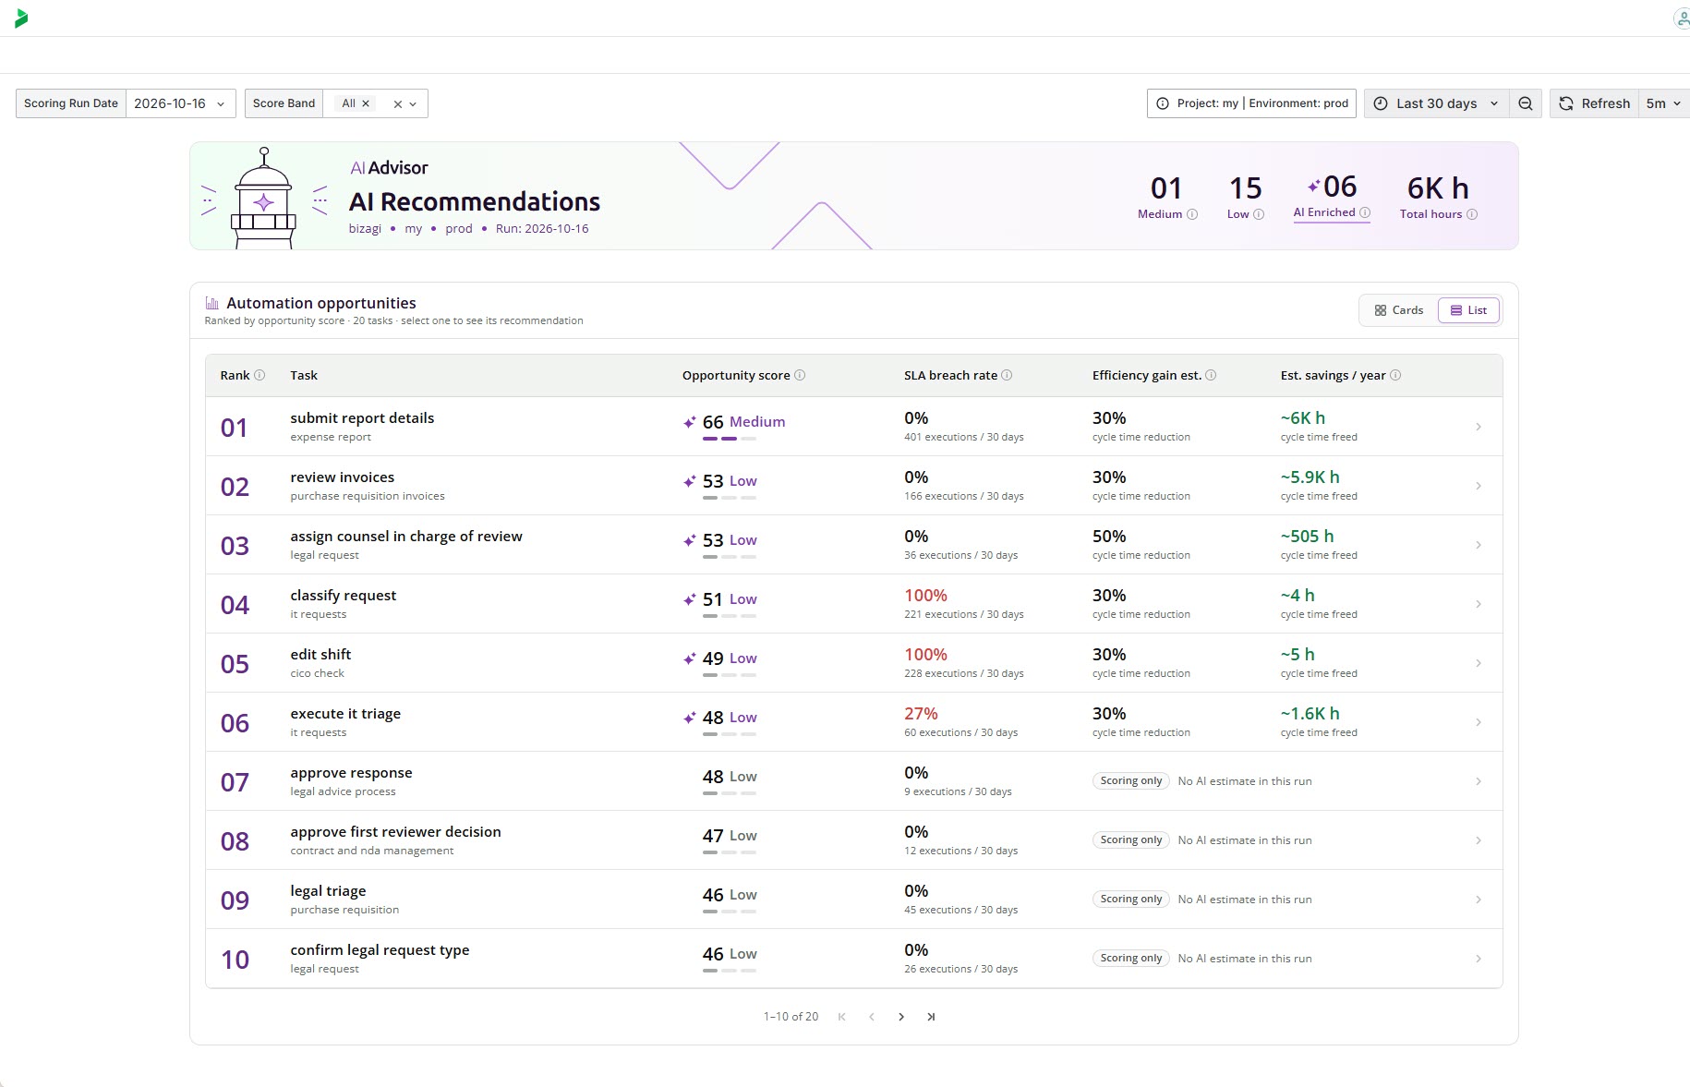Open the approve response row chevron
This screenshot has width=1690, height=1087.
click(1479, 781)
